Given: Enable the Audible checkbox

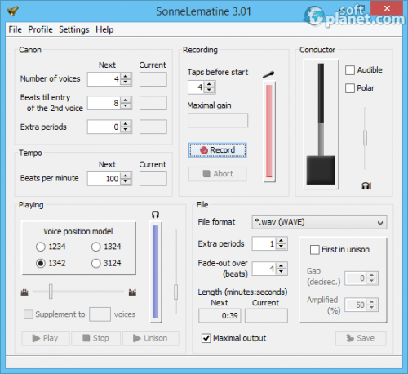Looking at the screenshot, I should click(x=350, y=70).
